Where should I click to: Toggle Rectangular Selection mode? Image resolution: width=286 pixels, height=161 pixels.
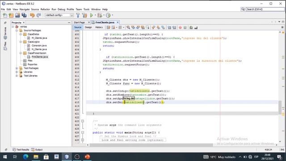(147, 28)
